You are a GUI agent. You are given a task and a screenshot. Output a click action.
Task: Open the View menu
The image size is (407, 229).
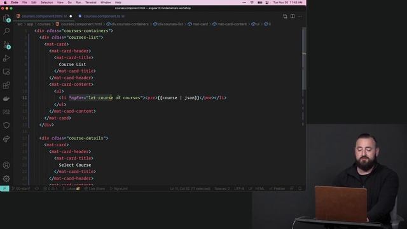click(60, 3)
